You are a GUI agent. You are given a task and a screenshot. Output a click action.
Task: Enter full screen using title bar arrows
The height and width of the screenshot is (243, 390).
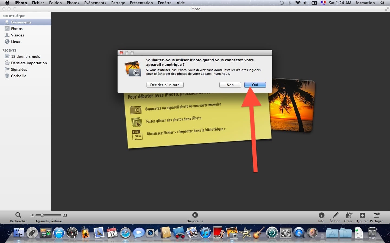(387, 9)
